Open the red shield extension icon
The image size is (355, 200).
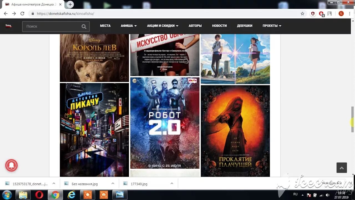313,14
